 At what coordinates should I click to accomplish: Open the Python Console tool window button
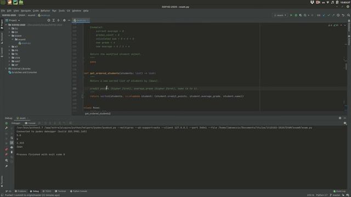78,191
